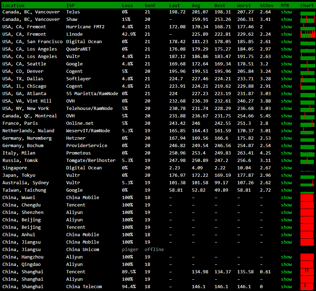Screen dimensions: 316x291
Task: Show MTR for Vultr Sydney row
Action: pos(286,183)
